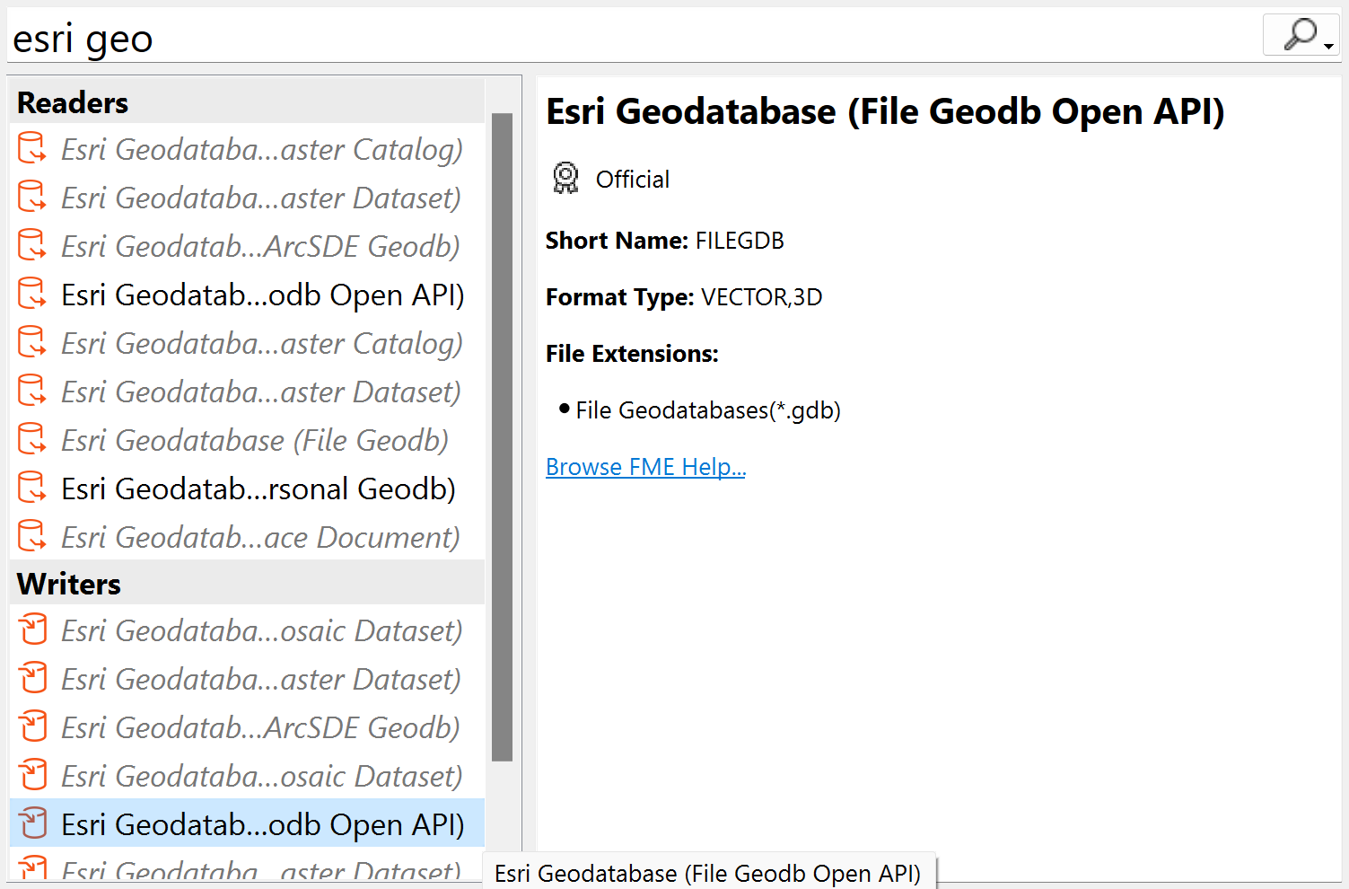Image resolution: width=1349 pixels, height=889 pixels.
Task: Click the writer icon beside the highlighted Geodb Open API entry
Action: coord(32,823)
